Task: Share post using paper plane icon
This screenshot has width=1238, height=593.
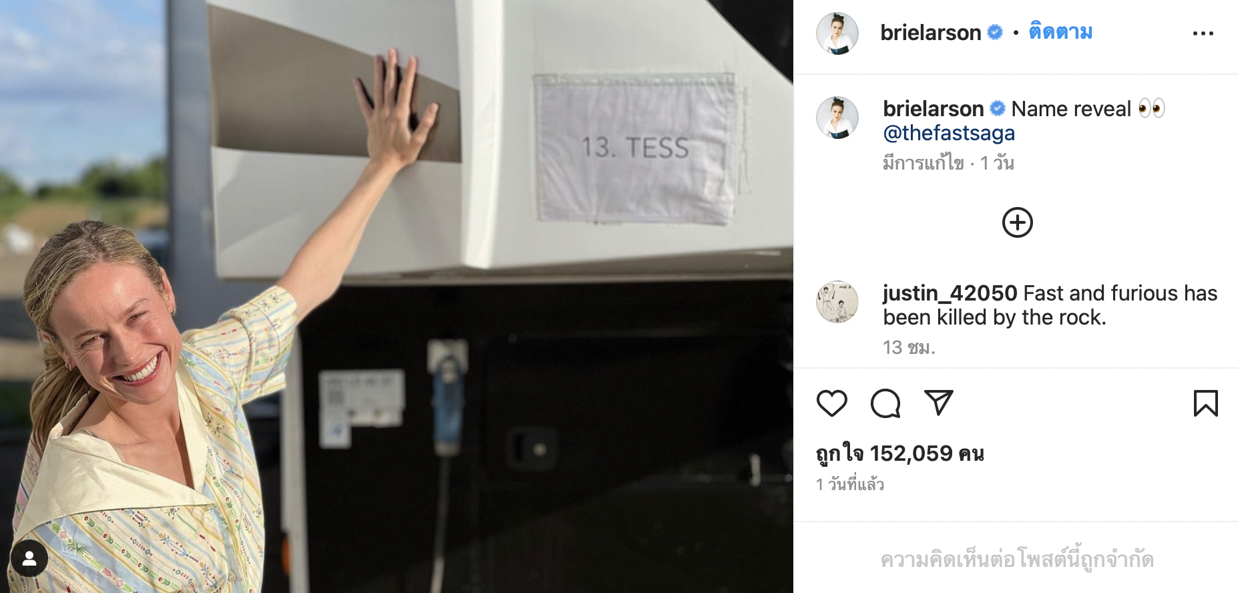Action: tap(938, 403)
